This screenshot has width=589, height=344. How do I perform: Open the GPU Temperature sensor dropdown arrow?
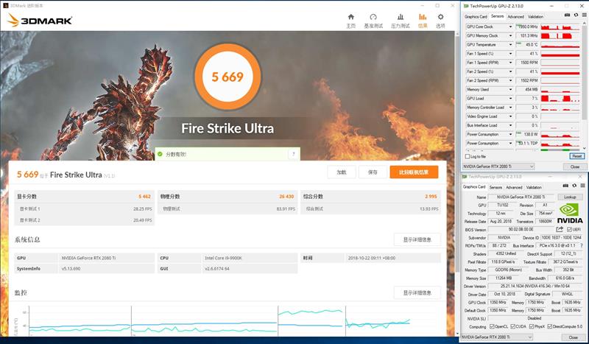click(x=510, y=45)
